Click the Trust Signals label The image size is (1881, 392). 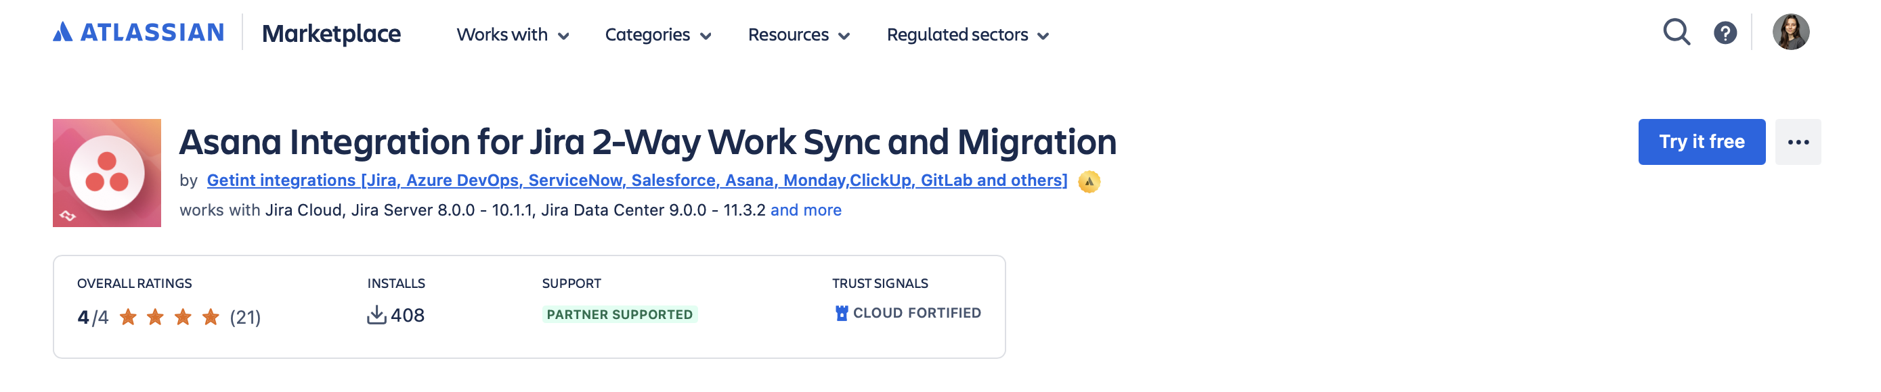[x=880, y=283]
